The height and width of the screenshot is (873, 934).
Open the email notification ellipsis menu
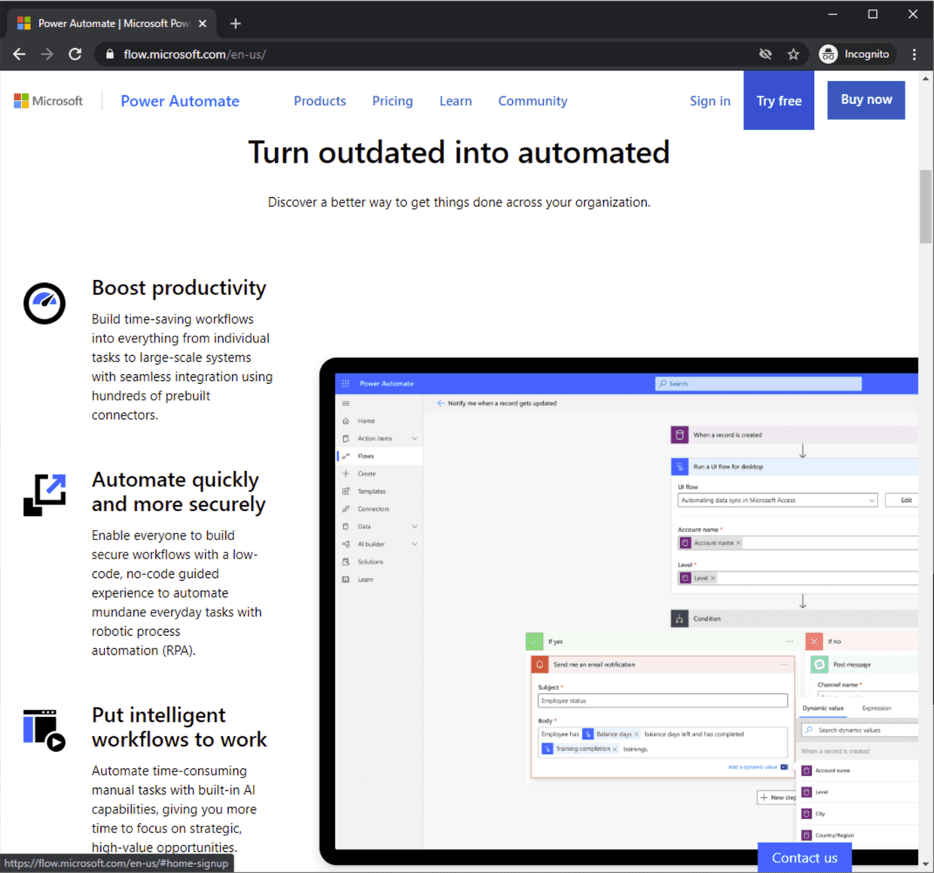pyautogui.click(x=784, y=665)
